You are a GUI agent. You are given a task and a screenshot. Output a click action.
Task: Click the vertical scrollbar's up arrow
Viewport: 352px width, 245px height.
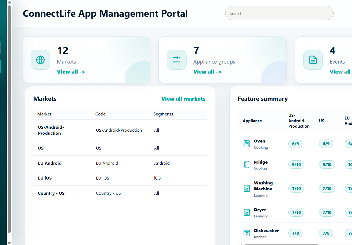pos(9,2)
